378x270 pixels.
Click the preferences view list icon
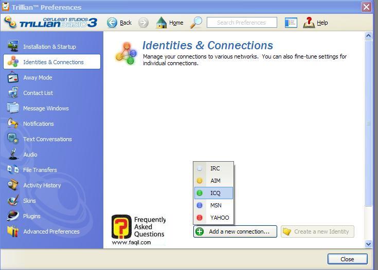point(291,23)
